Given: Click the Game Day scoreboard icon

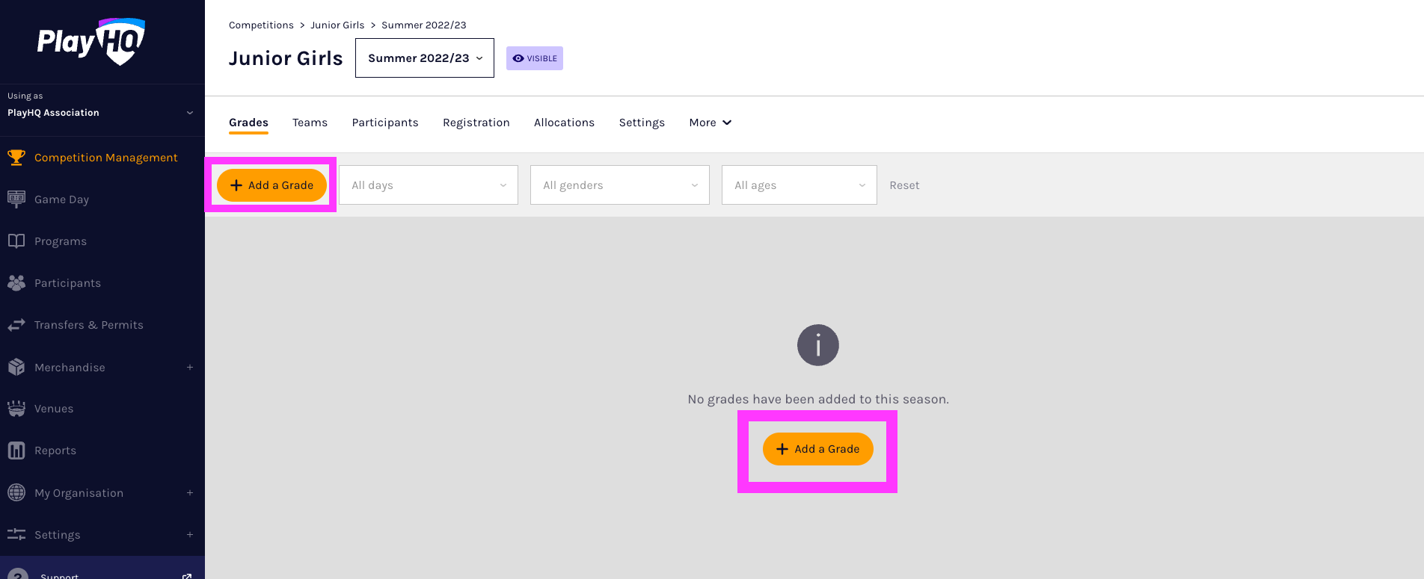Looking at the screenshot, I should click(16, 199).
